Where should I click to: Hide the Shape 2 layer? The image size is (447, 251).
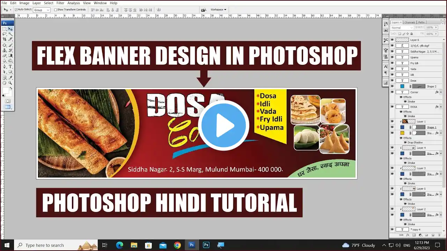coord(392,86)
